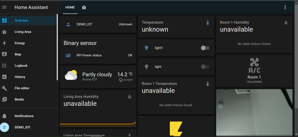Click the Binary sensor heading
This screenshot has width=298, height=137.
(80, 43)
